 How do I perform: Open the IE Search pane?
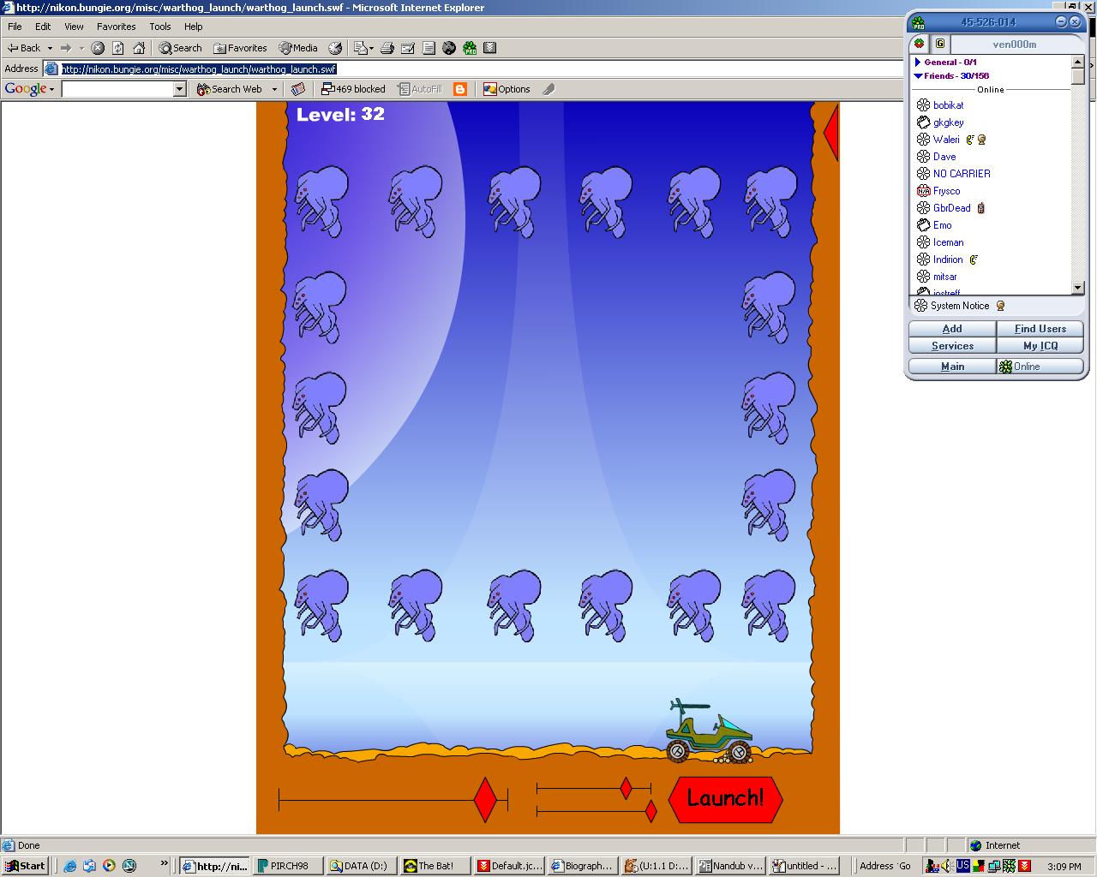pyautogui.click(x=181, y=48)
